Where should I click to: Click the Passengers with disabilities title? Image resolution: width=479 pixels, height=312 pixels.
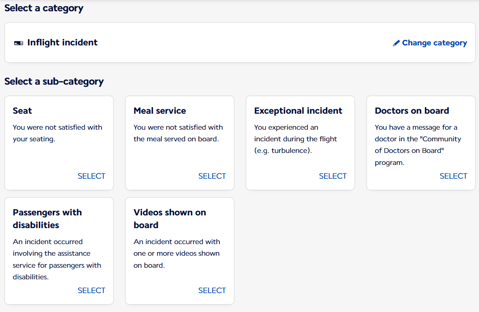point(47,219)
